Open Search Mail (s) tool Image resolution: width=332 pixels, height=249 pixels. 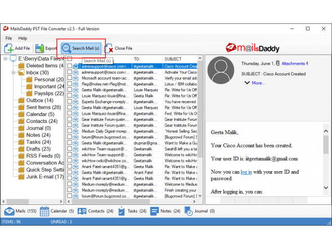pos(81,48)
